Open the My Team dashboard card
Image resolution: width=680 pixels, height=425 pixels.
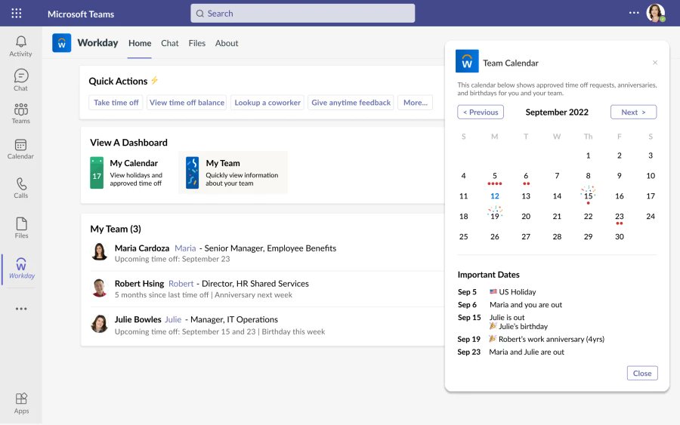coord(233,172)
